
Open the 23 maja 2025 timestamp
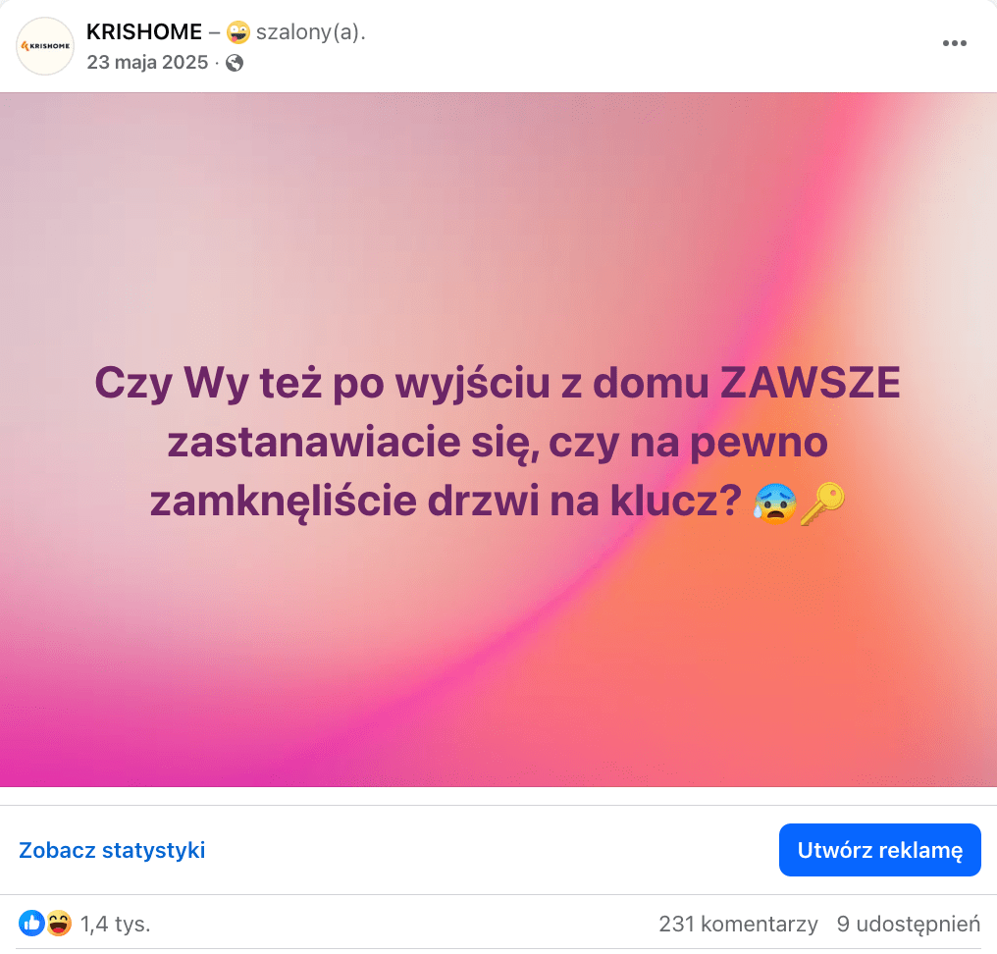point(147,63)
